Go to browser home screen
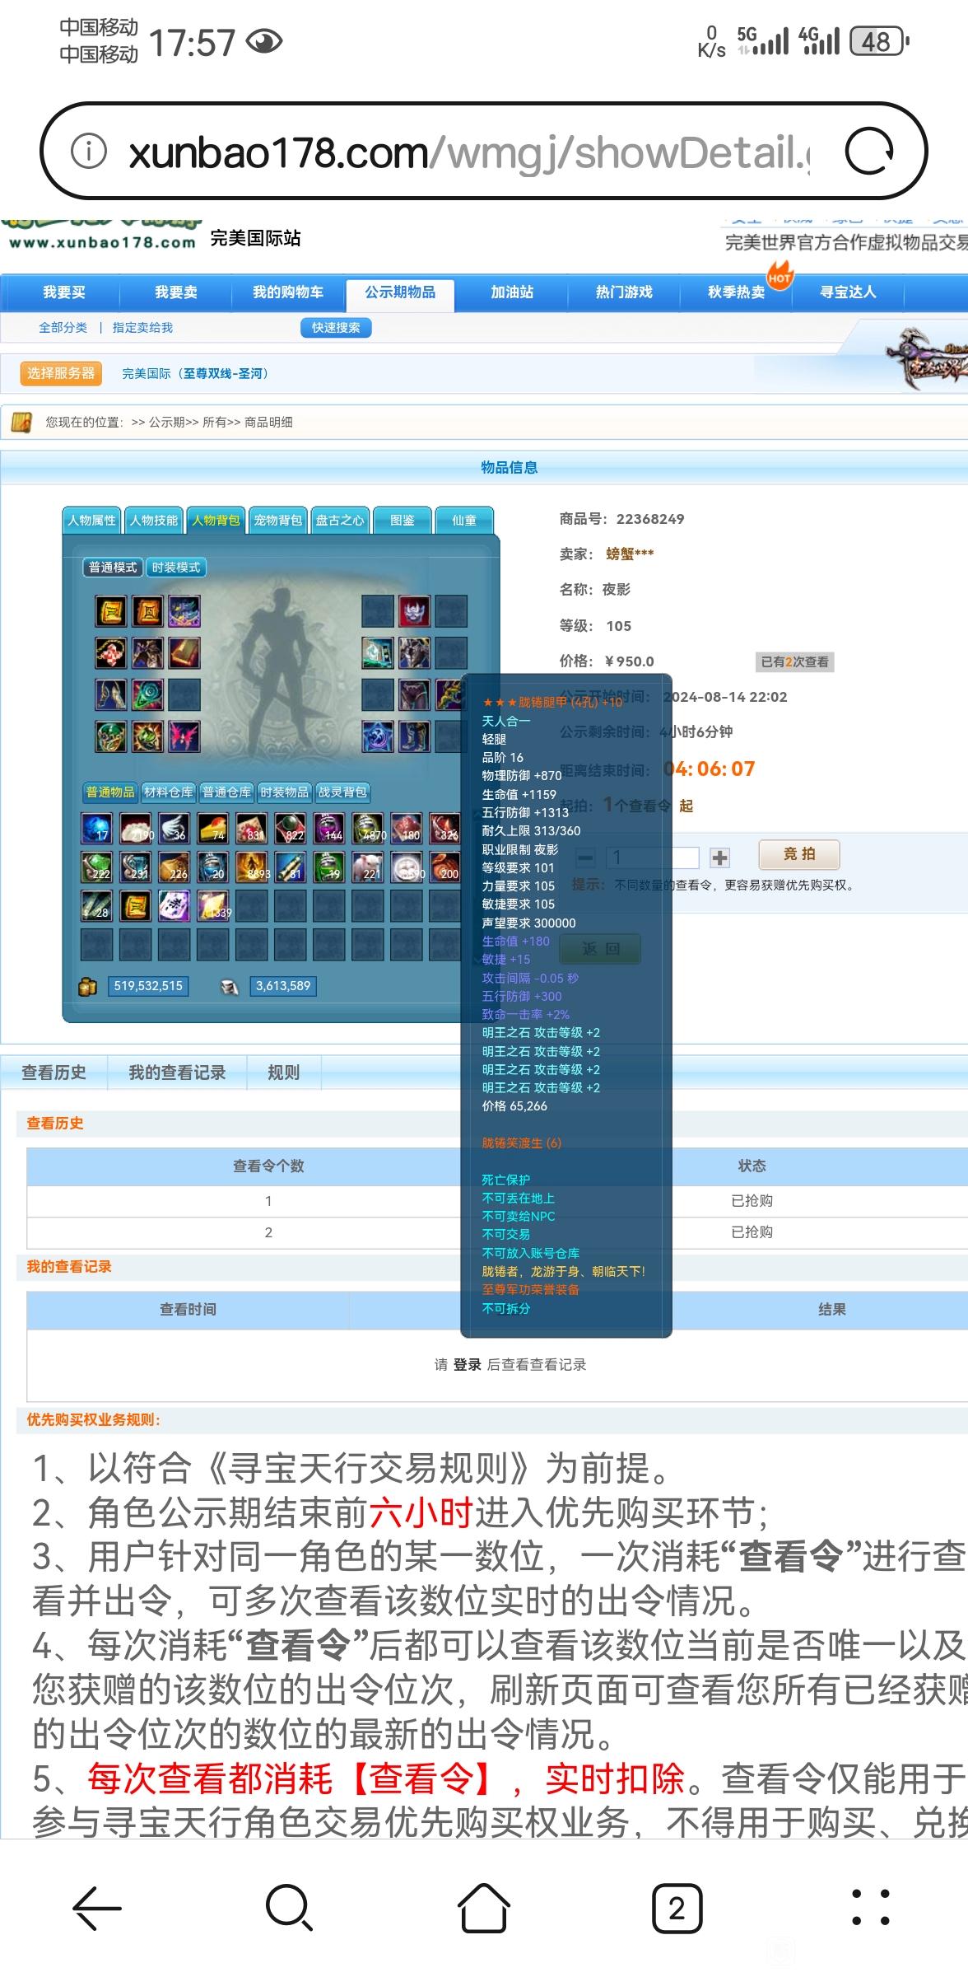The width and height of the screenshot is (968, 1977). click(x=484, y=1908)
